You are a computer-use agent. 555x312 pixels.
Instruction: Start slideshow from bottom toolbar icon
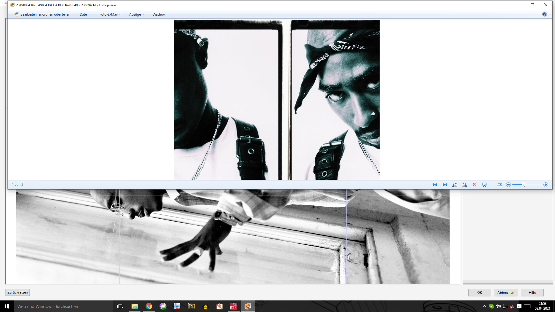[484, 185]
